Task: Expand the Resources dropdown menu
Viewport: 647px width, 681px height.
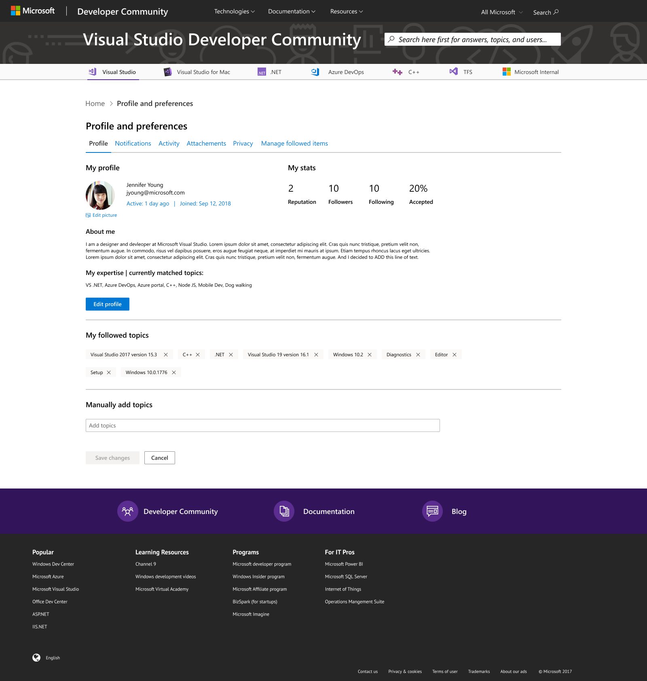Action: pos(347,11)
